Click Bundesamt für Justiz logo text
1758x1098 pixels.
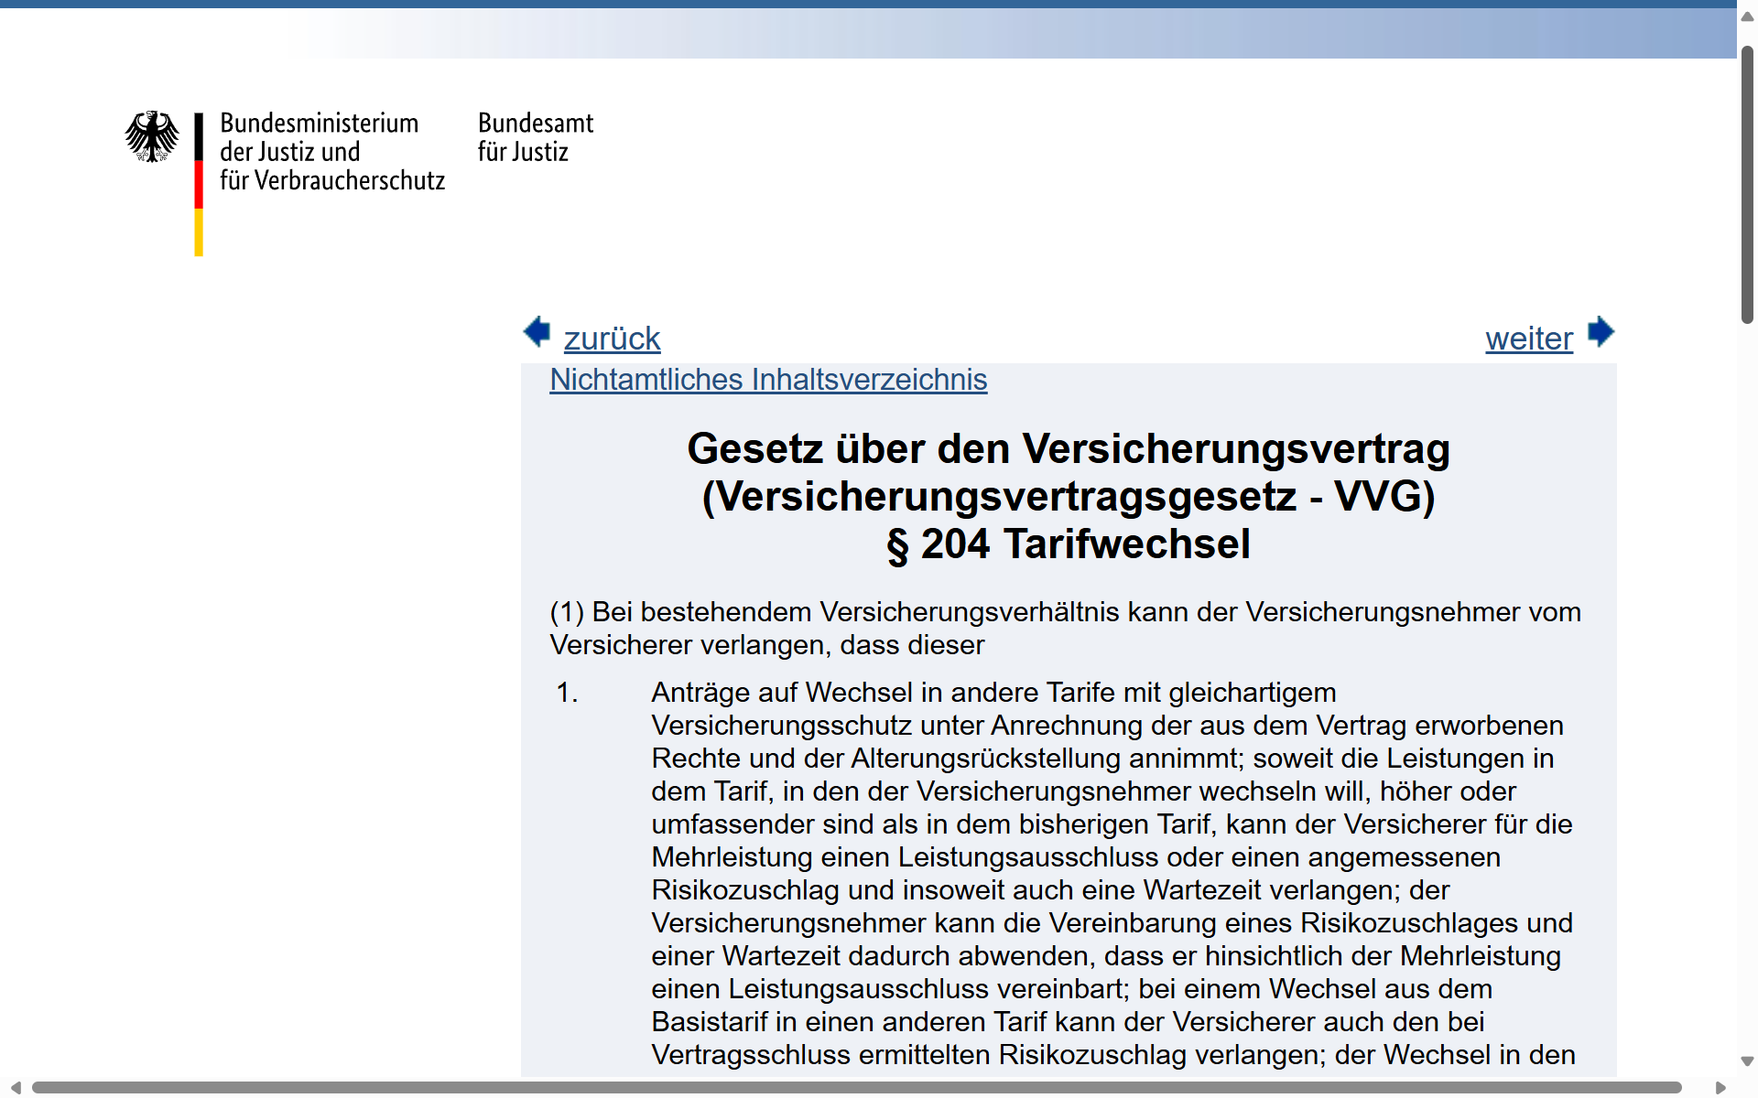point(535,137)
